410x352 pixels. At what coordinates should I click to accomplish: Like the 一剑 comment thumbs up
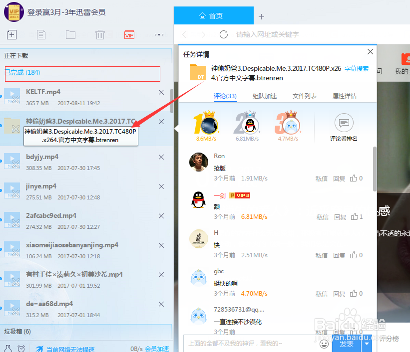355,216
